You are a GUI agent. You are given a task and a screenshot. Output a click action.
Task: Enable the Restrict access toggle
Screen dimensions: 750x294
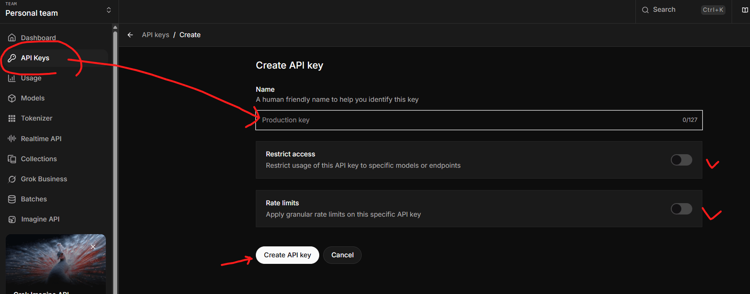(x=681, y=160)
